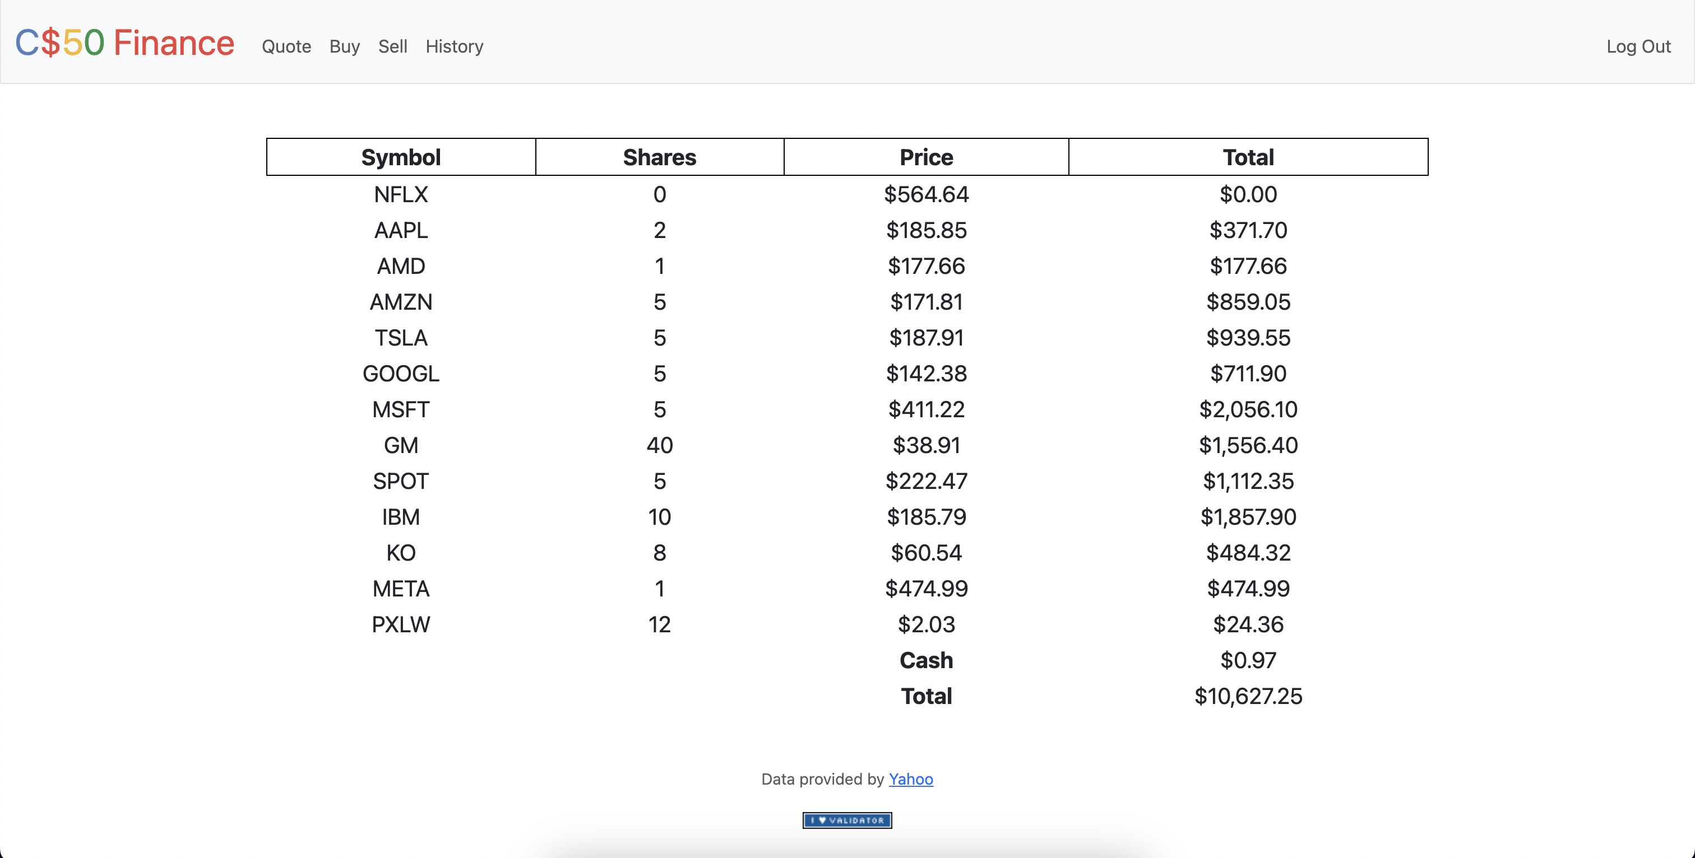Click the SPOT total $1,112.35
The image size is (1695, 858).
point(1248,481)
